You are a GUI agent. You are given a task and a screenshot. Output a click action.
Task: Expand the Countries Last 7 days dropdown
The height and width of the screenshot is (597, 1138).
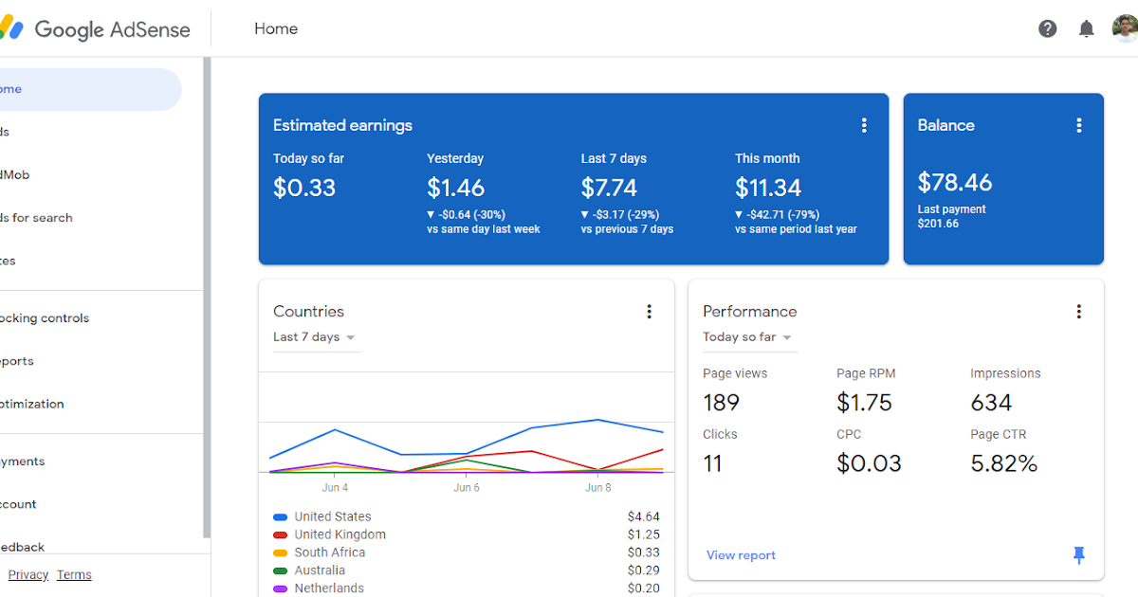[314, 337]
